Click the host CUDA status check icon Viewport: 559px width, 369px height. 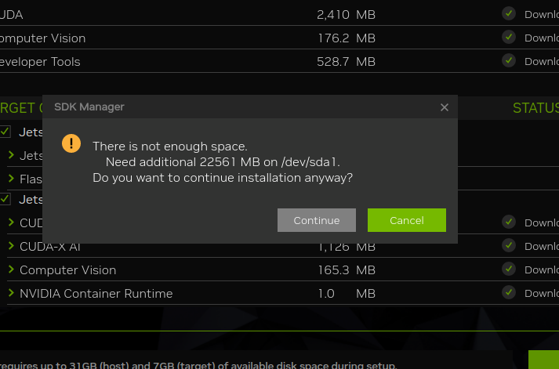[x=509, y=13]
